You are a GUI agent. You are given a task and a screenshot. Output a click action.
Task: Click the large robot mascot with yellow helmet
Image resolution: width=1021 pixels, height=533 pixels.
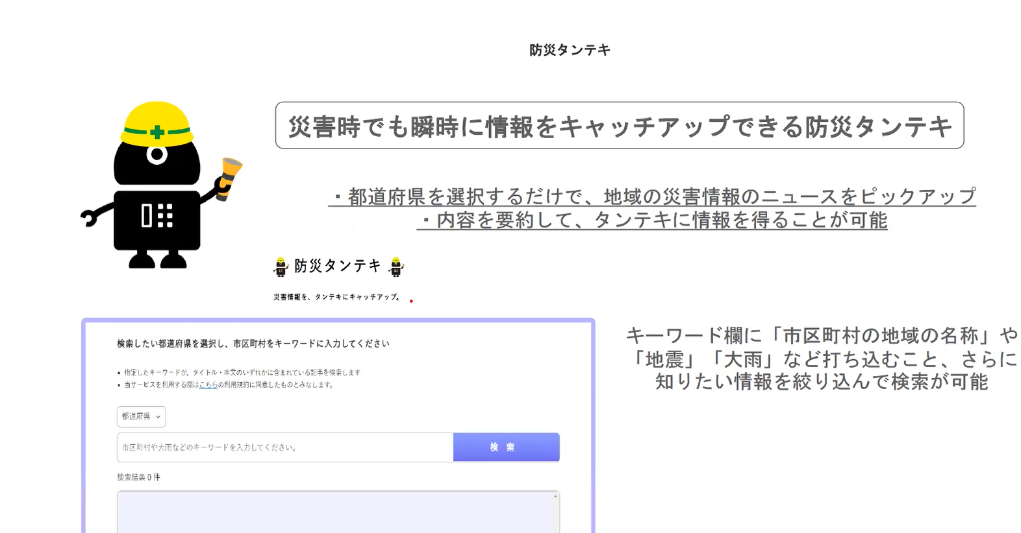pyautogui.click(x=160, y=185)
